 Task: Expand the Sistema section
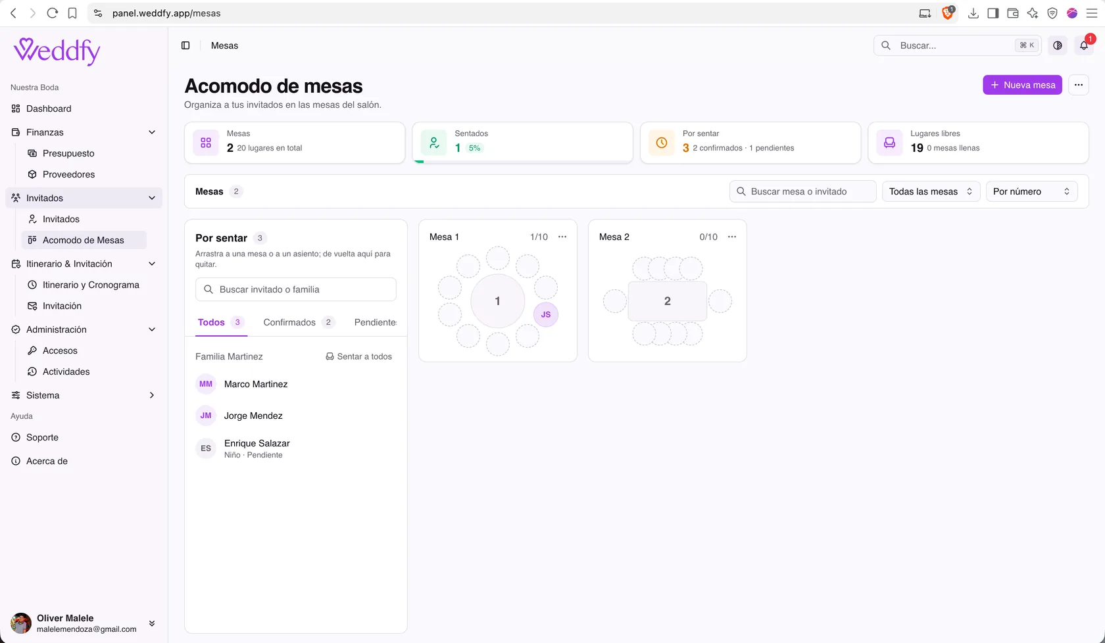pyautogui.click(x=152, y=395)
